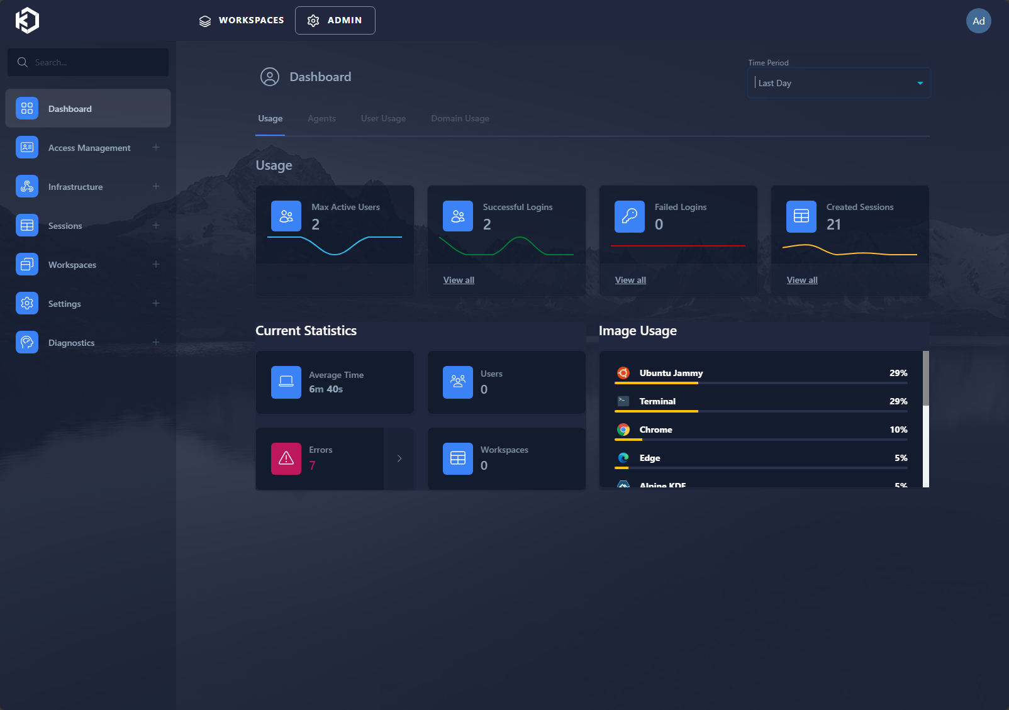
Task: Click the Diagnostics sidebar icon
Action: pos(27,342)
